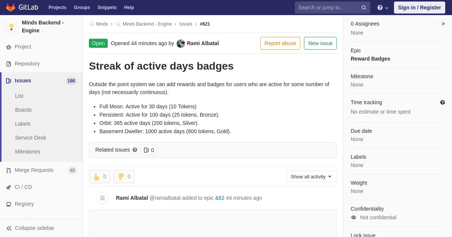This screenshot has width=452, height=237.
Task: Click the Repository file icon in sidebar
Action: 9,64
